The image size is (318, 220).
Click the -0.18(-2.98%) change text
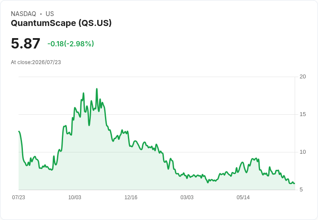[70, 44]
